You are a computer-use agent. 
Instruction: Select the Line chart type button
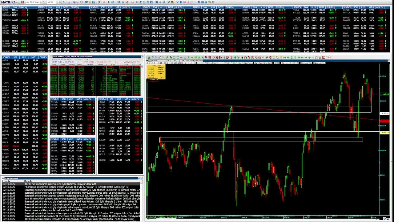(265, 63)
